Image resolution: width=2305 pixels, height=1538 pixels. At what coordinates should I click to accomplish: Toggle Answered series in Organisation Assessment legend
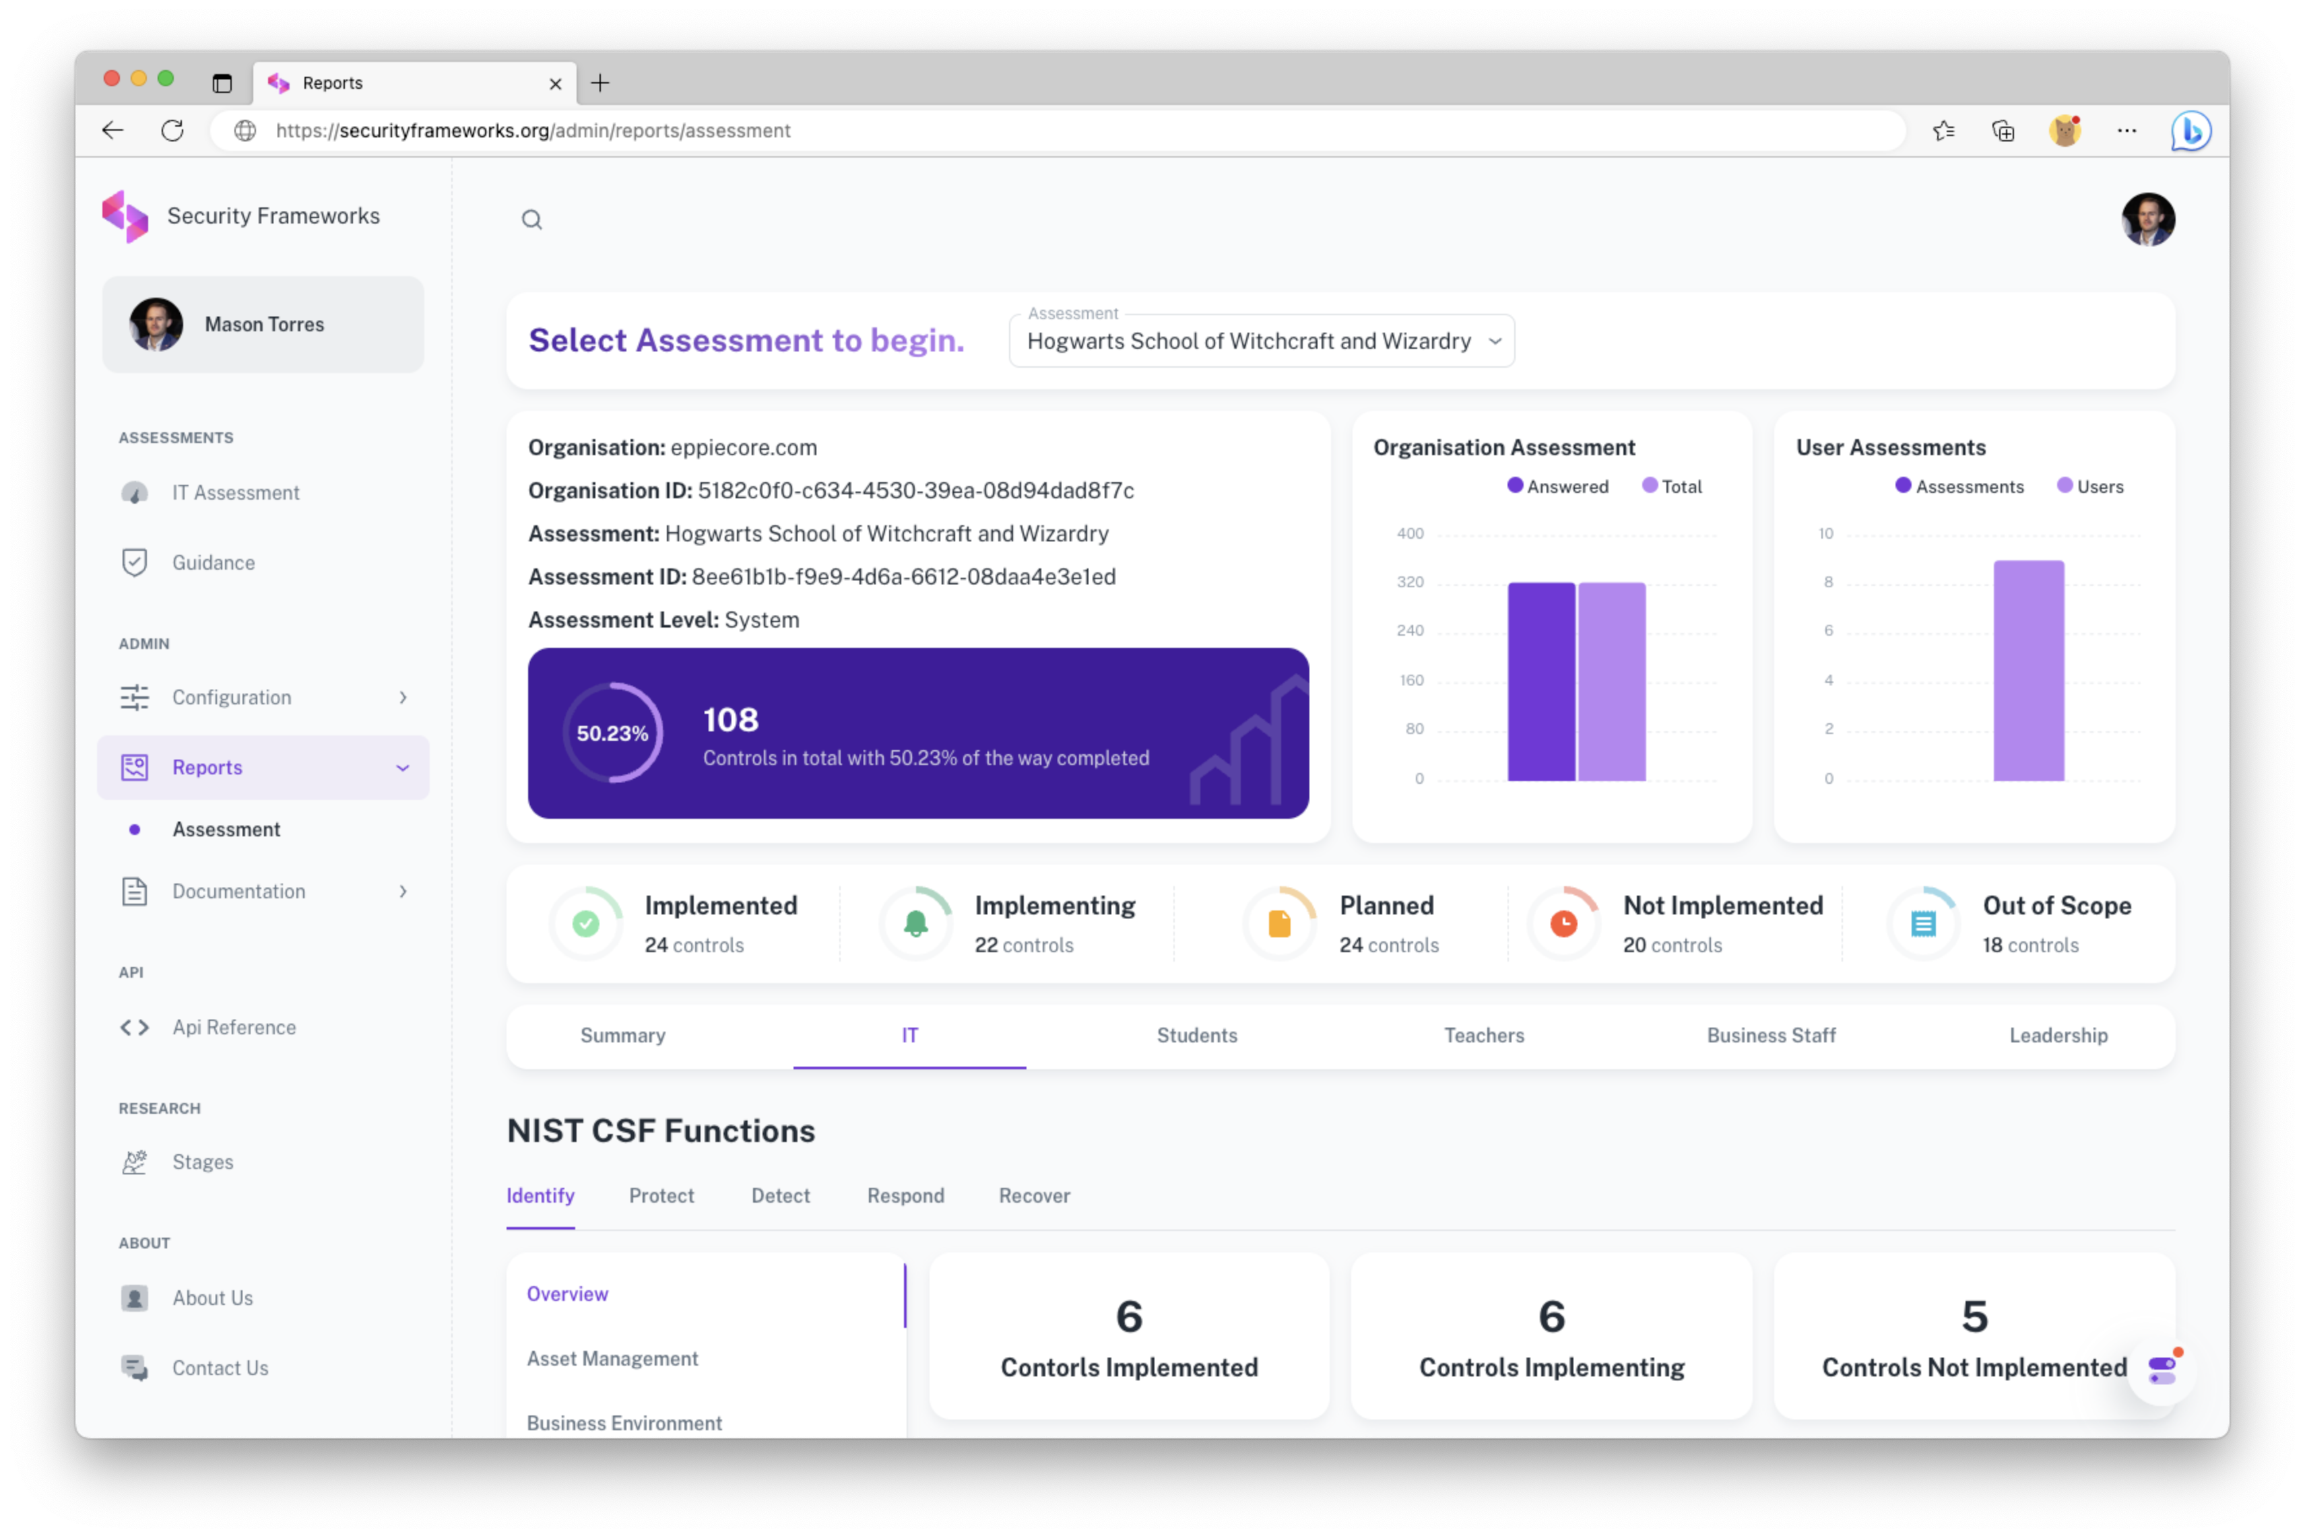[1557, 486]
